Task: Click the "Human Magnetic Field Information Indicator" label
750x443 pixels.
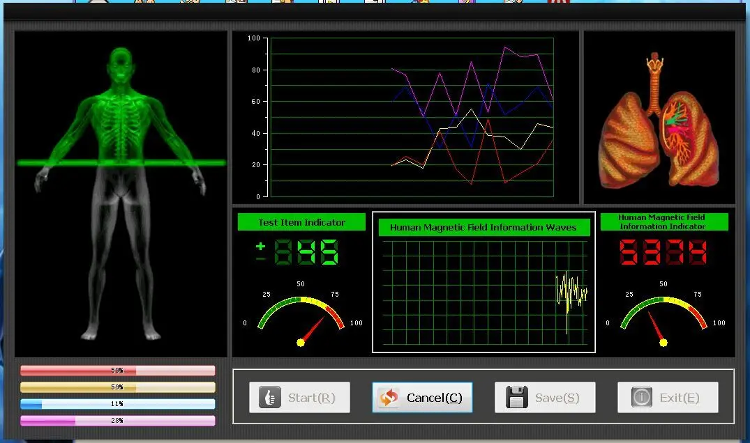Action: (664, 222)
